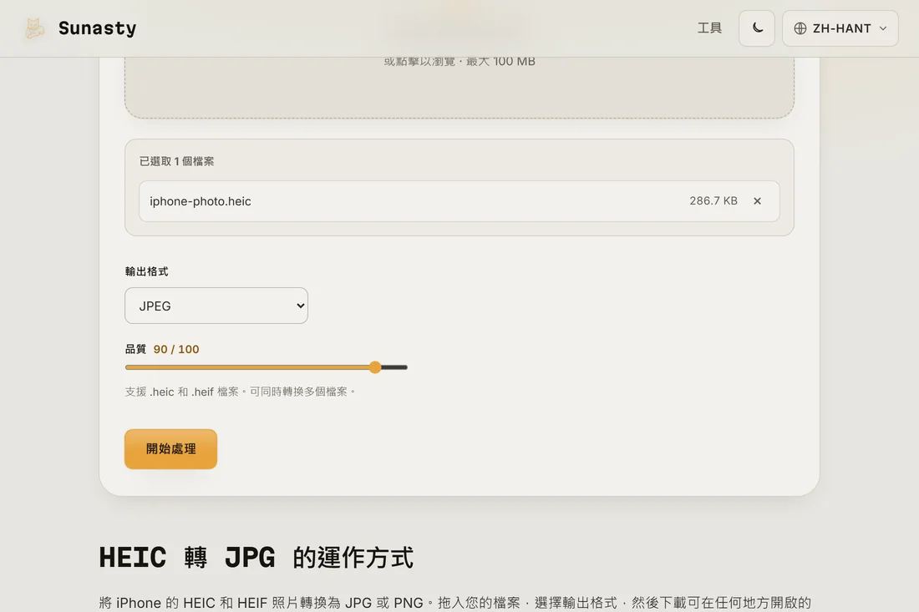Click the 支援 .heic 和 .heif hint text
Screen dimensions: 919x612
[241, 392]
